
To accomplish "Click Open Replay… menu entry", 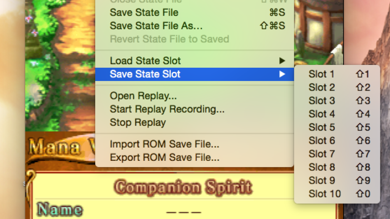I will coord(143,96).
